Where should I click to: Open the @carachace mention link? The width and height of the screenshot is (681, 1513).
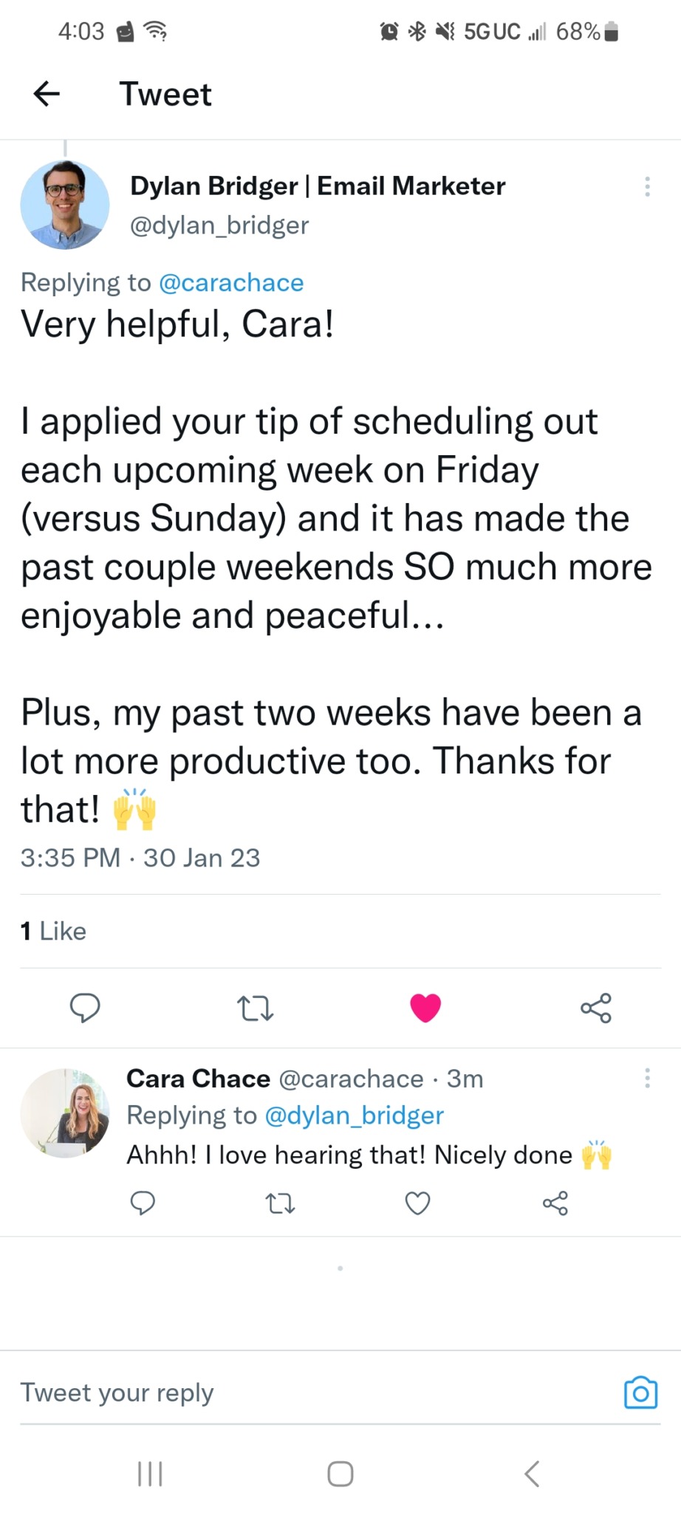pos(231,282)
